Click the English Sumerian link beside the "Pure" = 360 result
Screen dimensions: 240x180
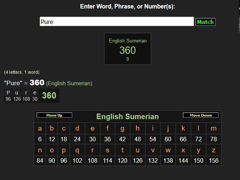click(x=69, y=83)
